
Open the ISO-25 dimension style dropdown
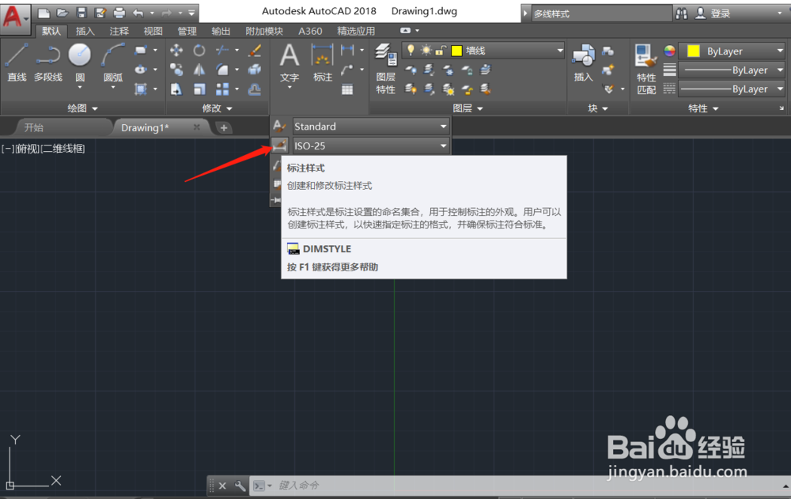click(444, 146)
